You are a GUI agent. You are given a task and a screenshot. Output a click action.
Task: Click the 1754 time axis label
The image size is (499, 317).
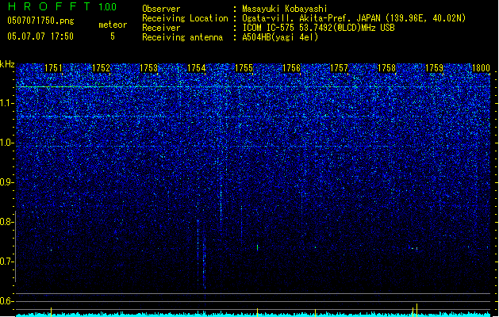click(x=197, y=68)
